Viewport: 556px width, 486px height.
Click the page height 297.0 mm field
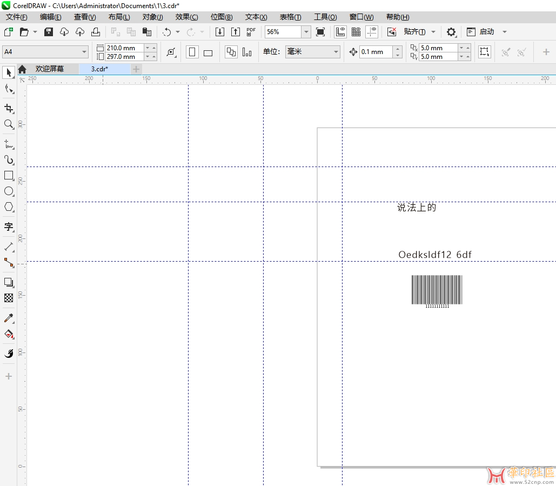tap(124, 56)
